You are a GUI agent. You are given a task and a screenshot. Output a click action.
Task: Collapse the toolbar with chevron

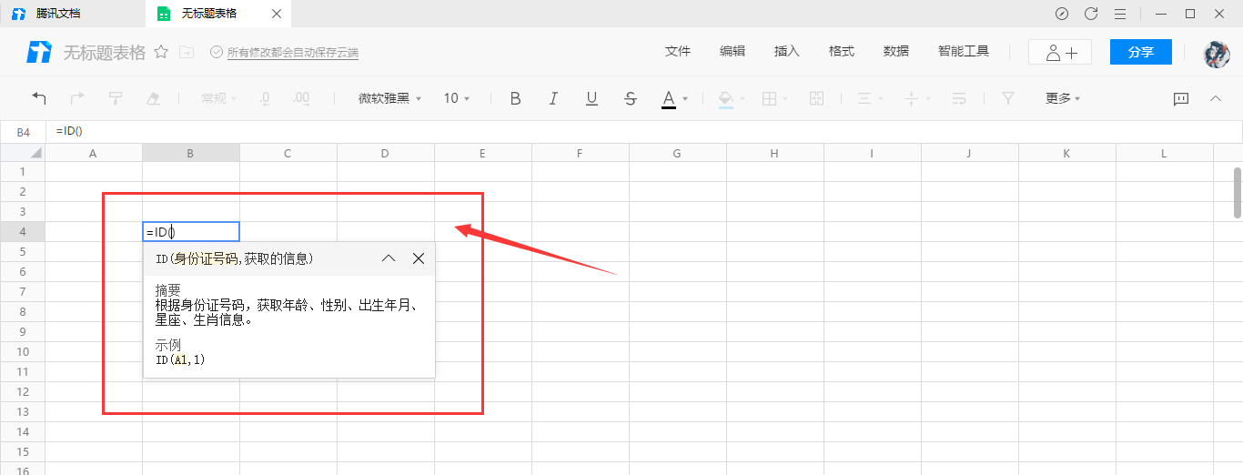pyautogui.click(x=1216, y=98)
